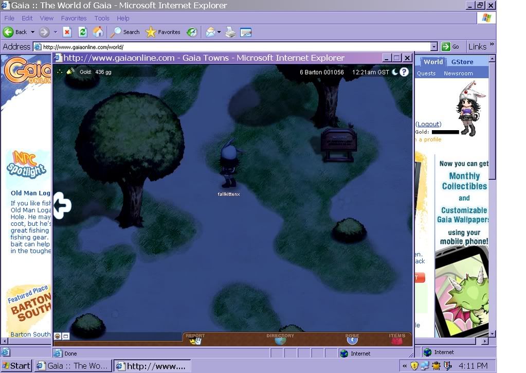Viewport: 526px width, 373px height.
Task: Open the View menu
Action: [x=47, y=18]
